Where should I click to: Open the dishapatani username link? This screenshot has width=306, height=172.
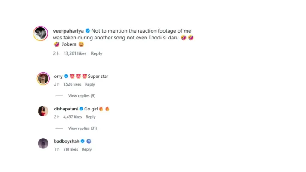coord(66,109)
